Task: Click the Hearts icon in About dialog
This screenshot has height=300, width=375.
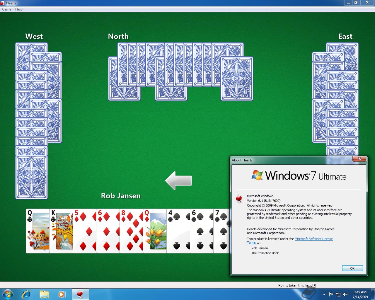Action: pos(239,199)
